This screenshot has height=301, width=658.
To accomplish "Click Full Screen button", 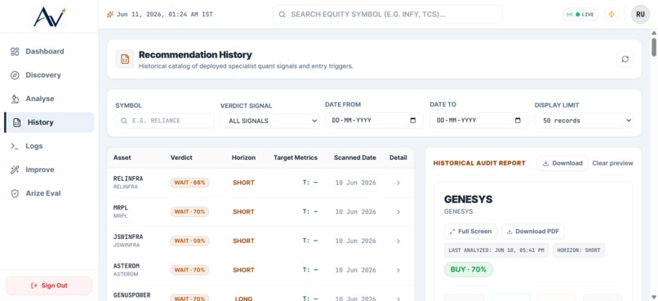I will (470, 232).
